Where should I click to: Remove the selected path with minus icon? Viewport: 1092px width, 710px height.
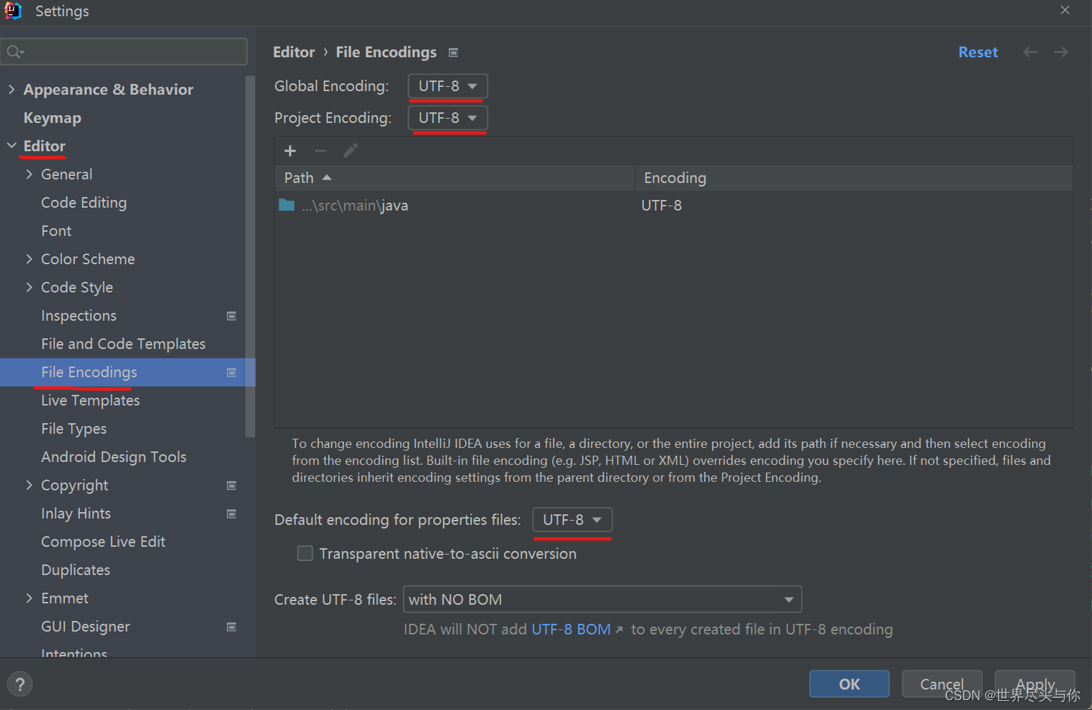pyautogui.click(x=320, y=150)
